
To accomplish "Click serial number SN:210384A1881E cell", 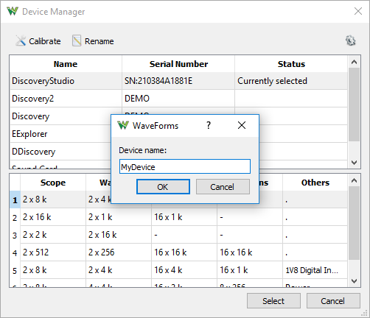I will click(178, 81).
